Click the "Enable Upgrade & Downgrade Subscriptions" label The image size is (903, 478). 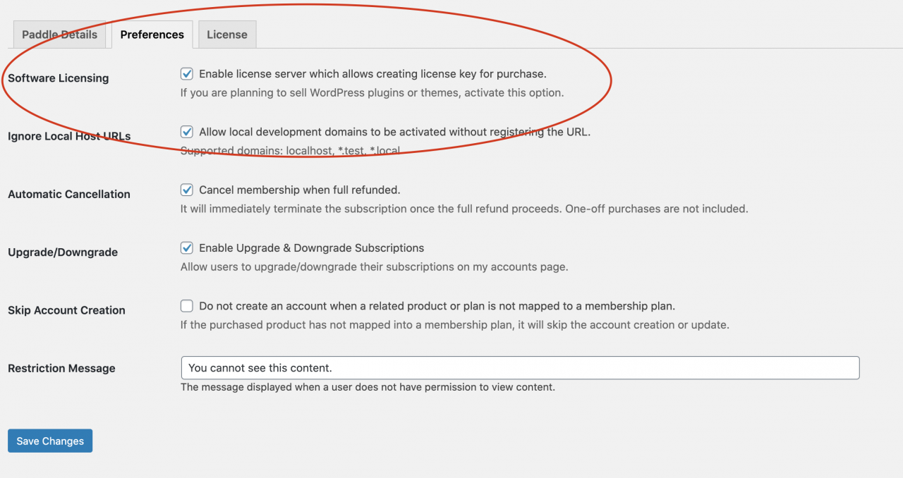coord(311,248)
